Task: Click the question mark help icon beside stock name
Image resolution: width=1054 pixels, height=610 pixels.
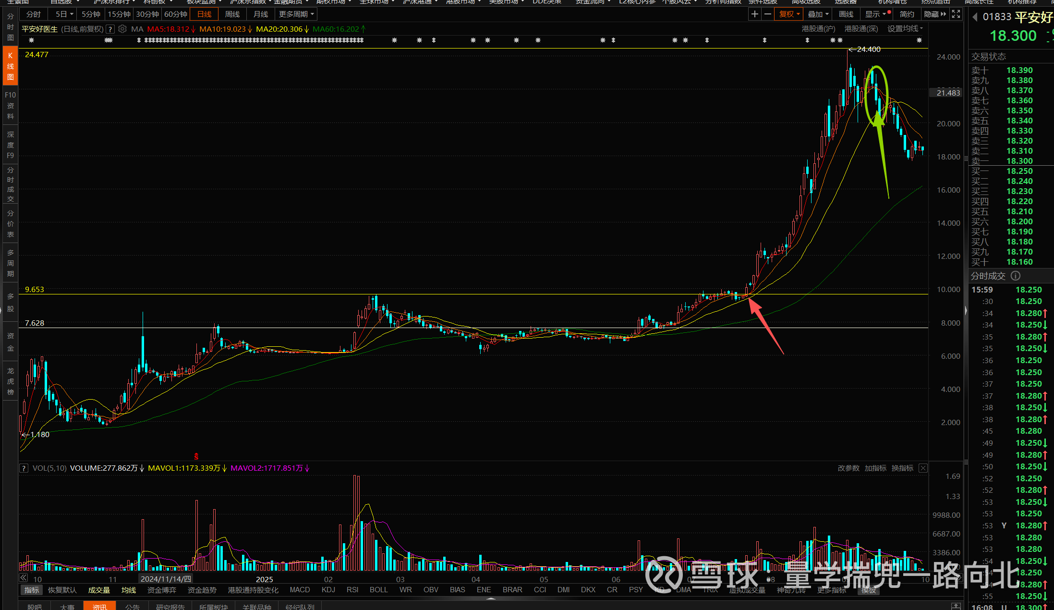Action: pos(110,29)
